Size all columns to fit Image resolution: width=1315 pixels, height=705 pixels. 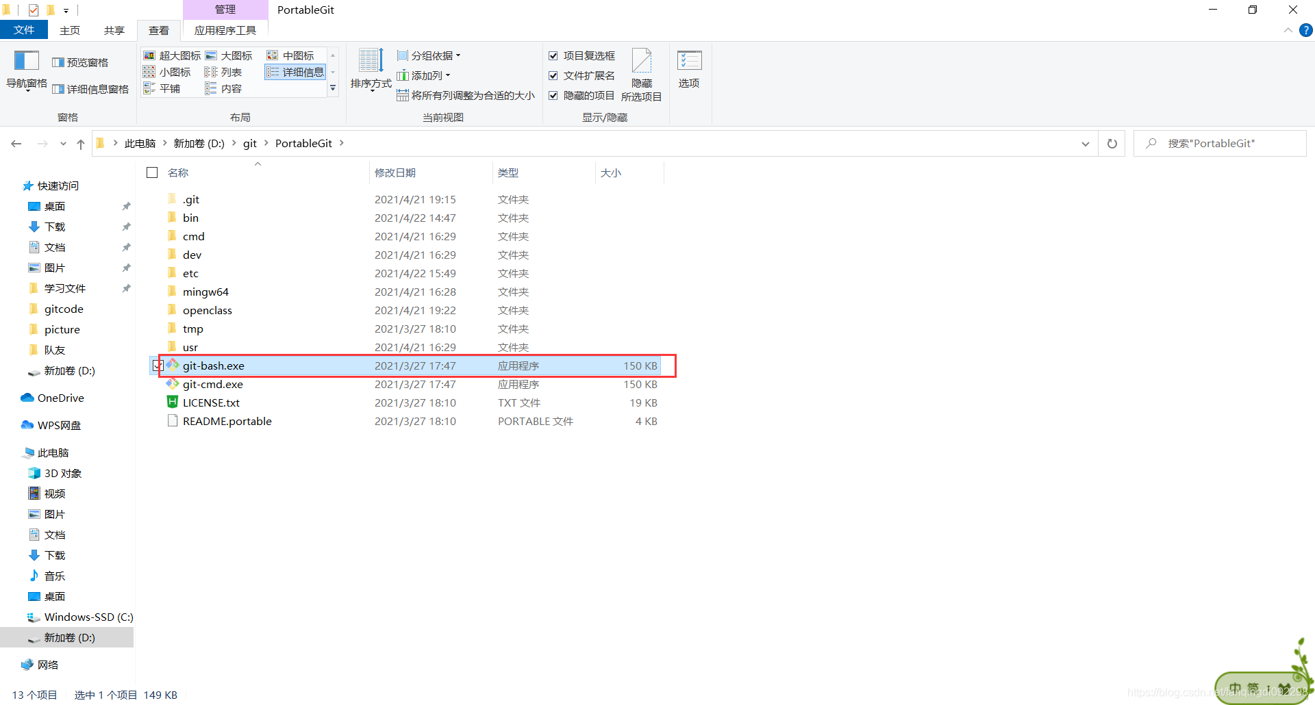466,95
